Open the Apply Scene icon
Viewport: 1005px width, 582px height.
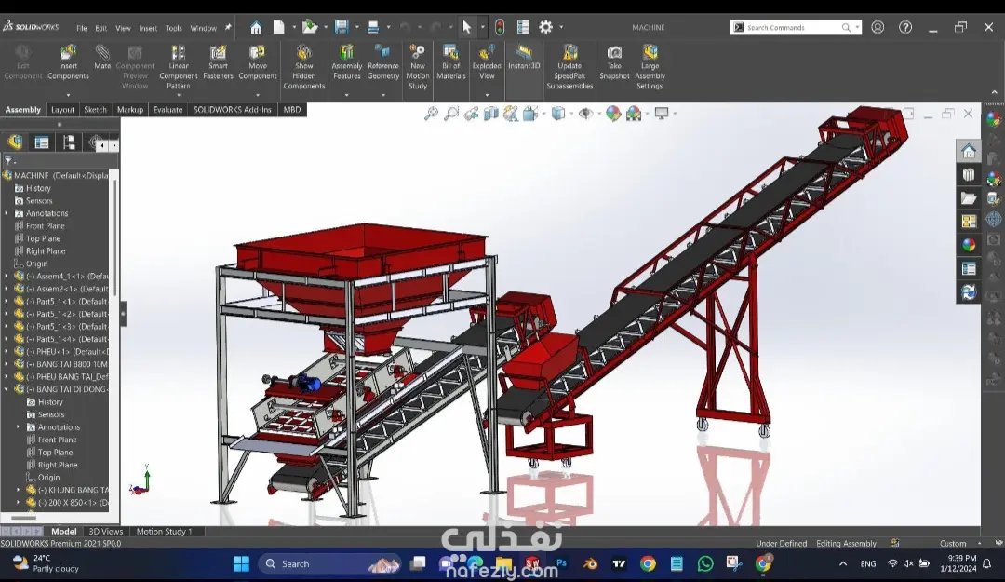point(634,114)
